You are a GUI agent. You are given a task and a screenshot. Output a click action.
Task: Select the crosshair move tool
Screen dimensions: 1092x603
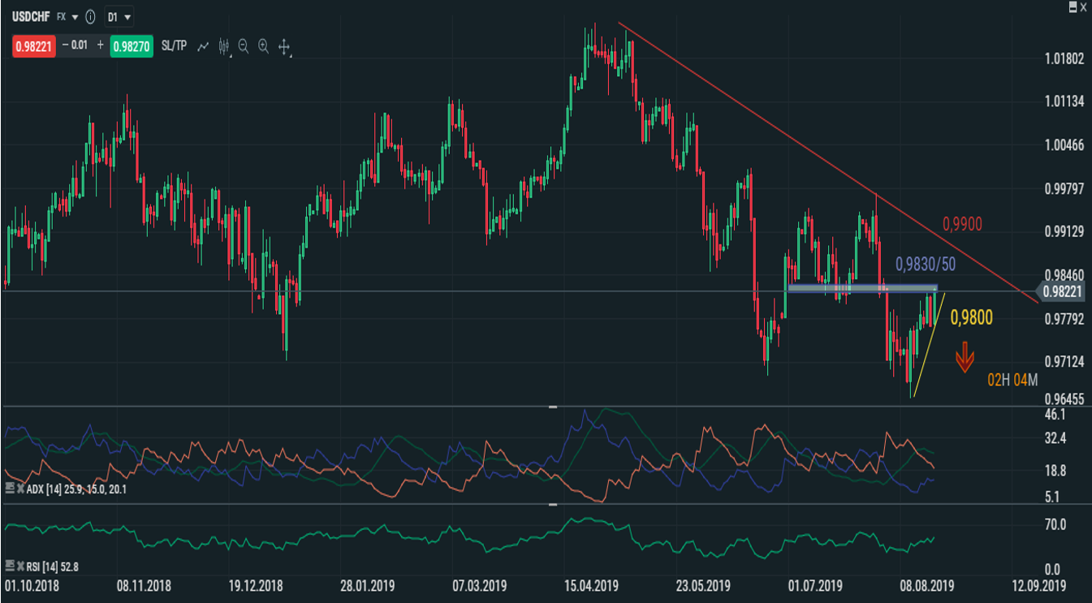coord(284,46)
